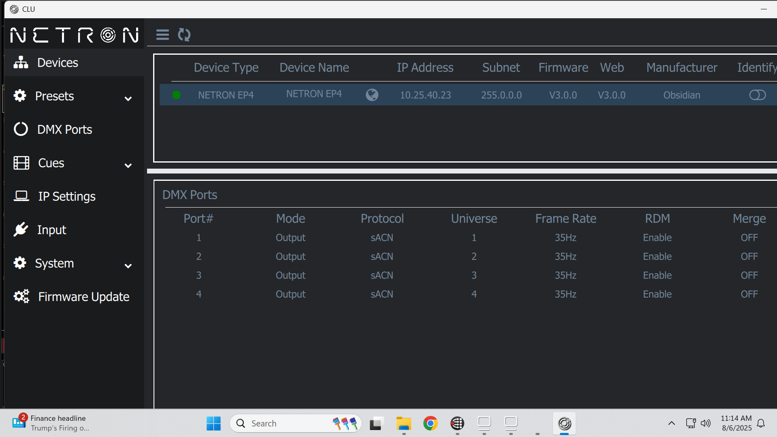Click the IP Settings laptop icon
777x437 pixels.
click(21, 196)
